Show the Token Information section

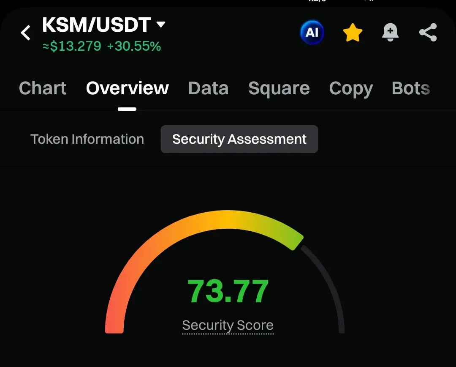(x=87, y=139)
